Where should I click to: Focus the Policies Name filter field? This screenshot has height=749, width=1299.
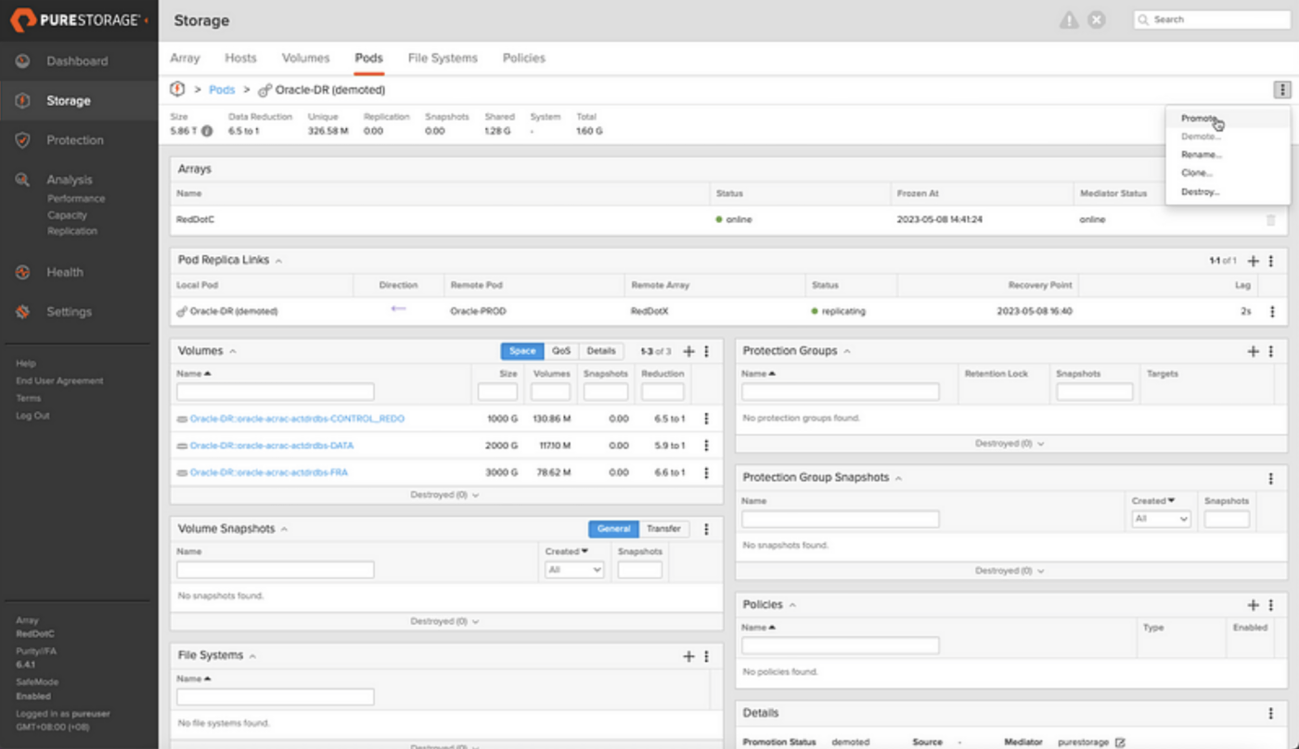(x=840, y=645)
